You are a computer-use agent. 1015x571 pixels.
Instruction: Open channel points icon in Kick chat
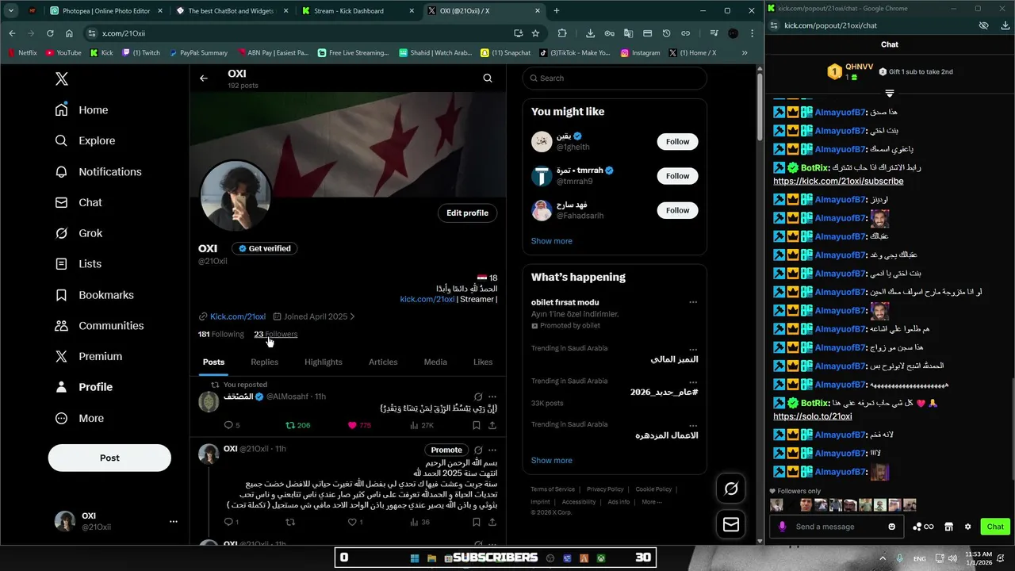coord(923,527)
